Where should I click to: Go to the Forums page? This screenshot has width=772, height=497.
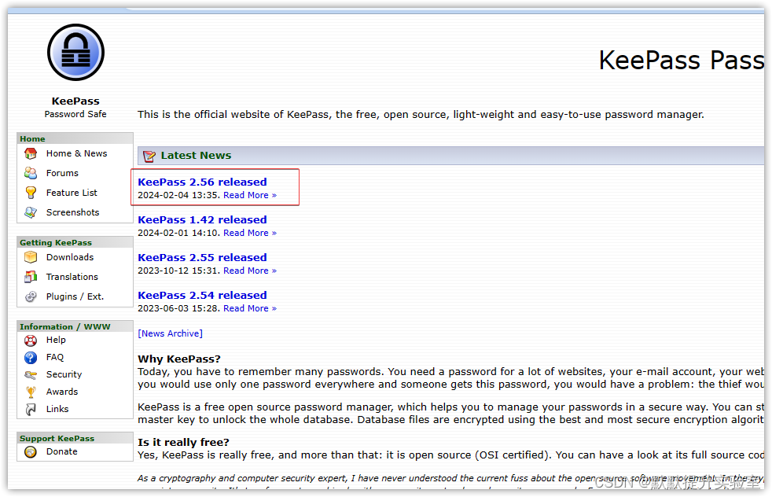pyautogui.click(x=62, y=173)
